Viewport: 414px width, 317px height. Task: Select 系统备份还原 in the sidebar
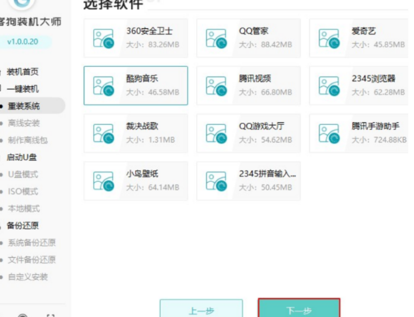(31, 243)
